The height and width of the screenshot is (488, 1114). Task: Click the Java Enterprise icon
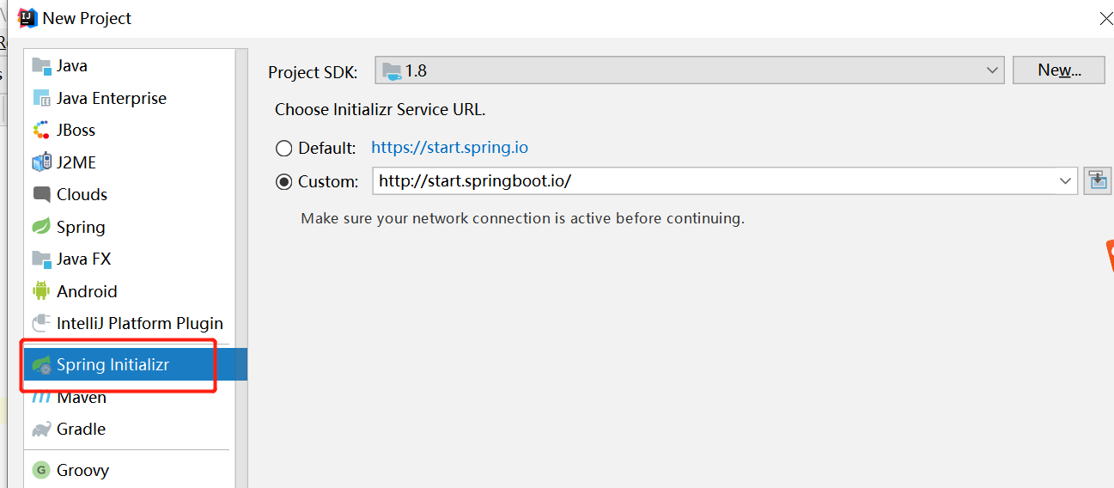pyautogui.click(x=41, y=99)
